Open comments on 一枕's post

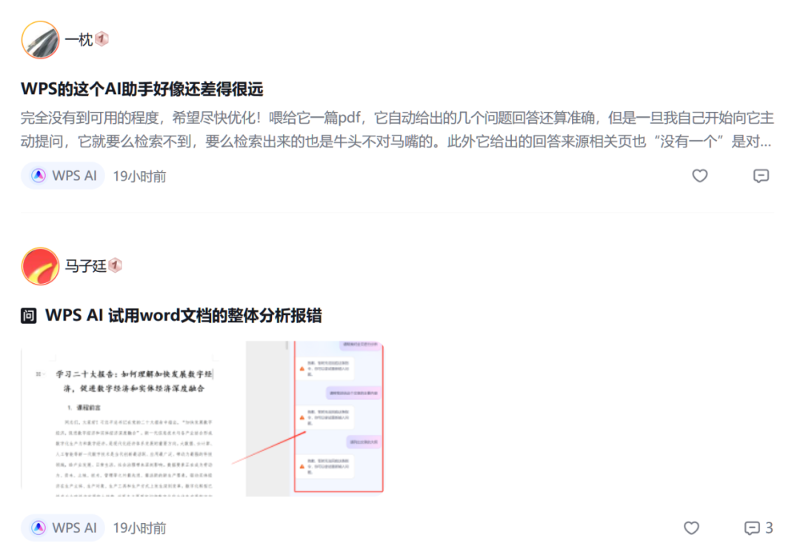(x=761, y=176)
